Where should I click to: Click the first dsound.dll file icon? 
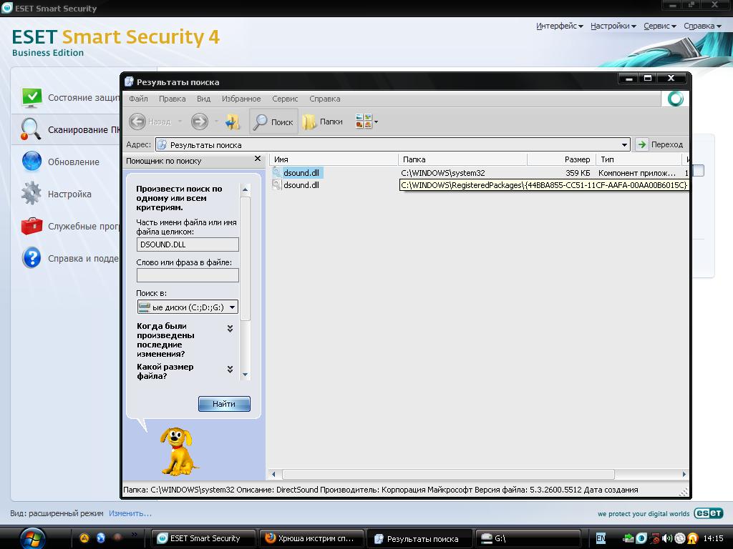tap(276, 173)
